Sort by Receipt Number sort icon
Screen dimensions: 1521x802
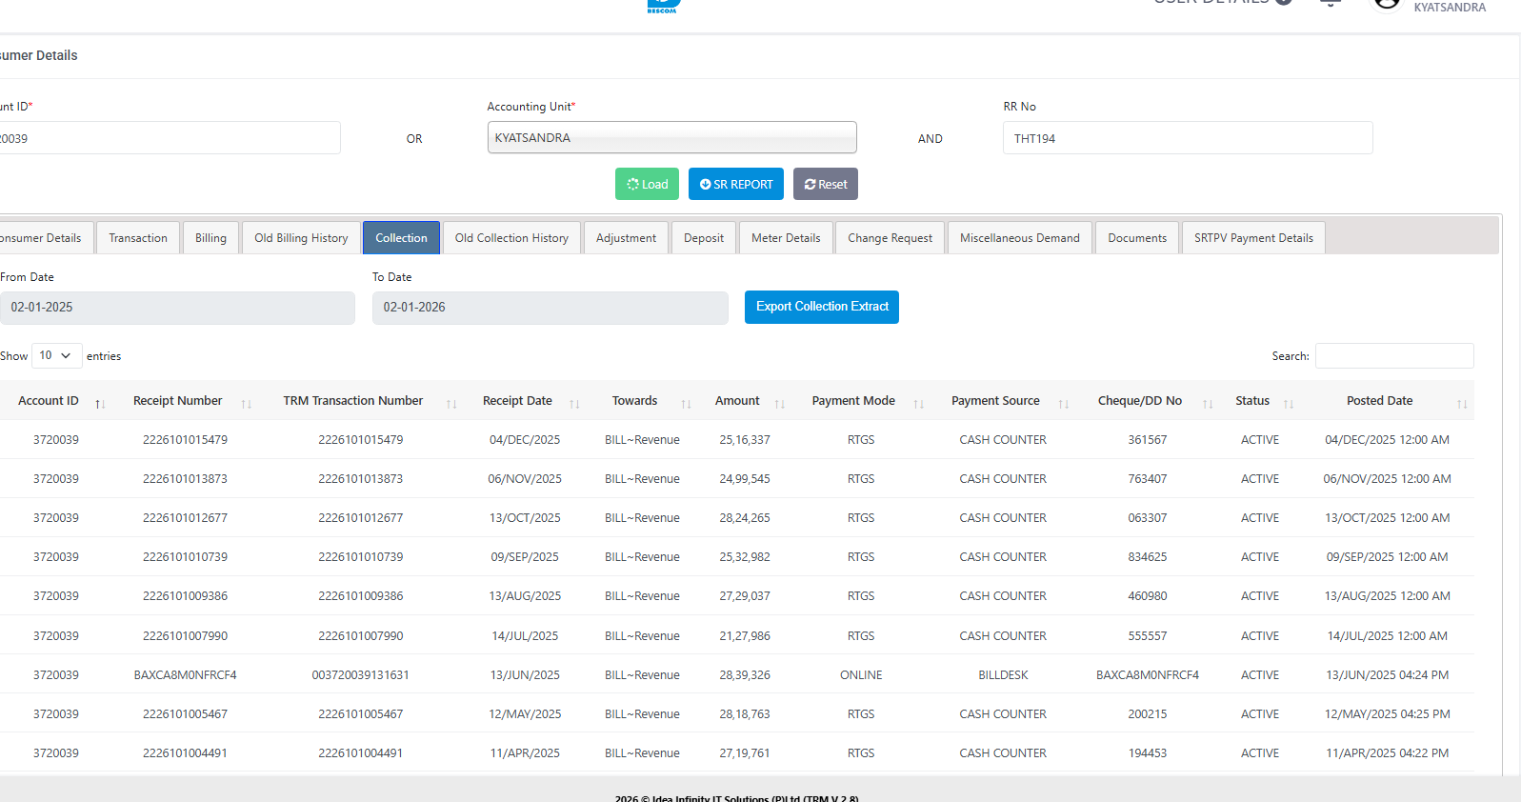tap(247, 404)
